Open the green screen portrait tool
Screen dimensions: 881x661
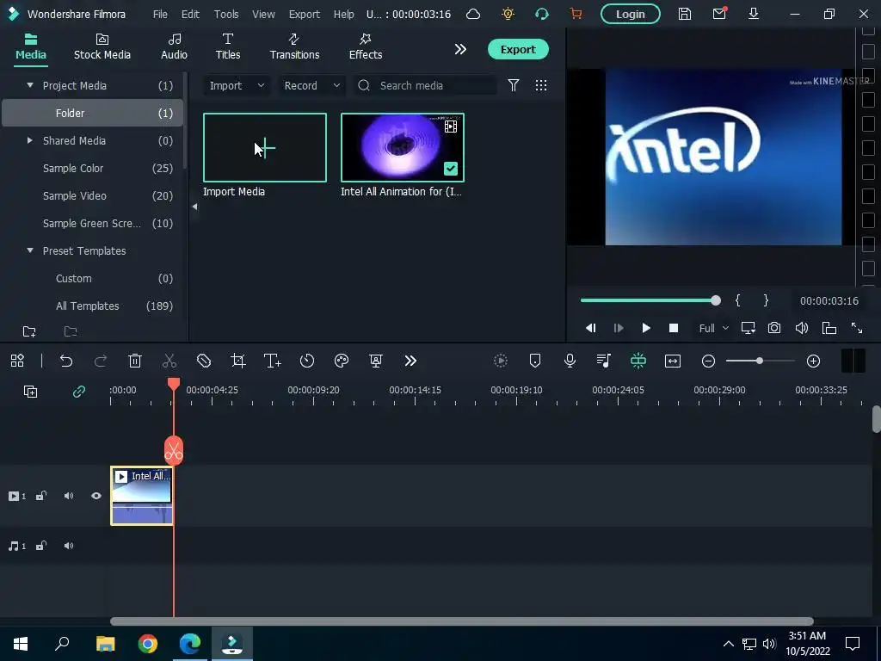point(376,361)
